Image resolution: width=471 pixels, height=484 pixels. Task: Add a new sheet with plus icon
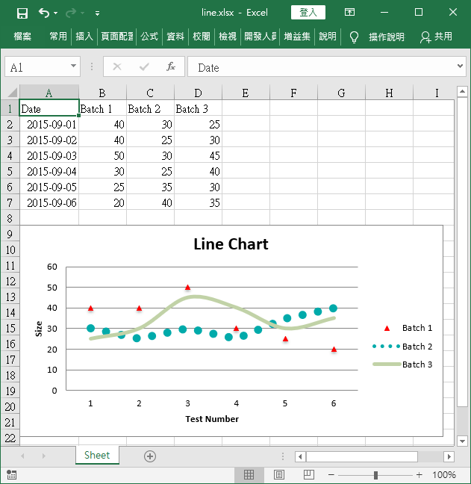[x=150, y=456]
